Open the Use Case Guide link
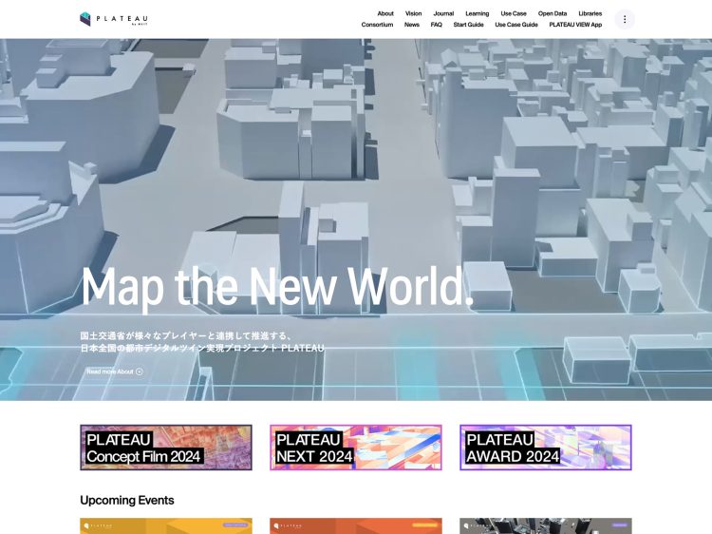The width and height of the screenshot is (712, 534). point(516,25)
